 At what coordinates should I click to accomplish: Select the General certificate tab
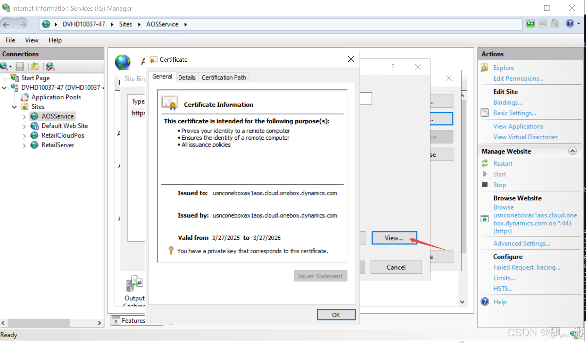coord(162,77)
